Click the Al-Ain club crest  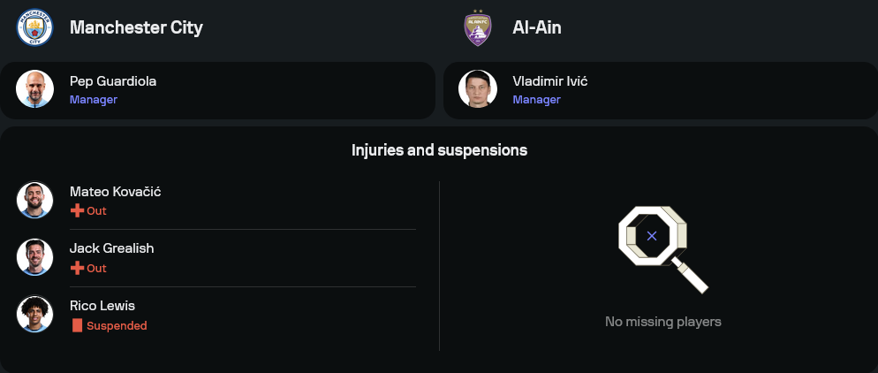click(478, 27)
